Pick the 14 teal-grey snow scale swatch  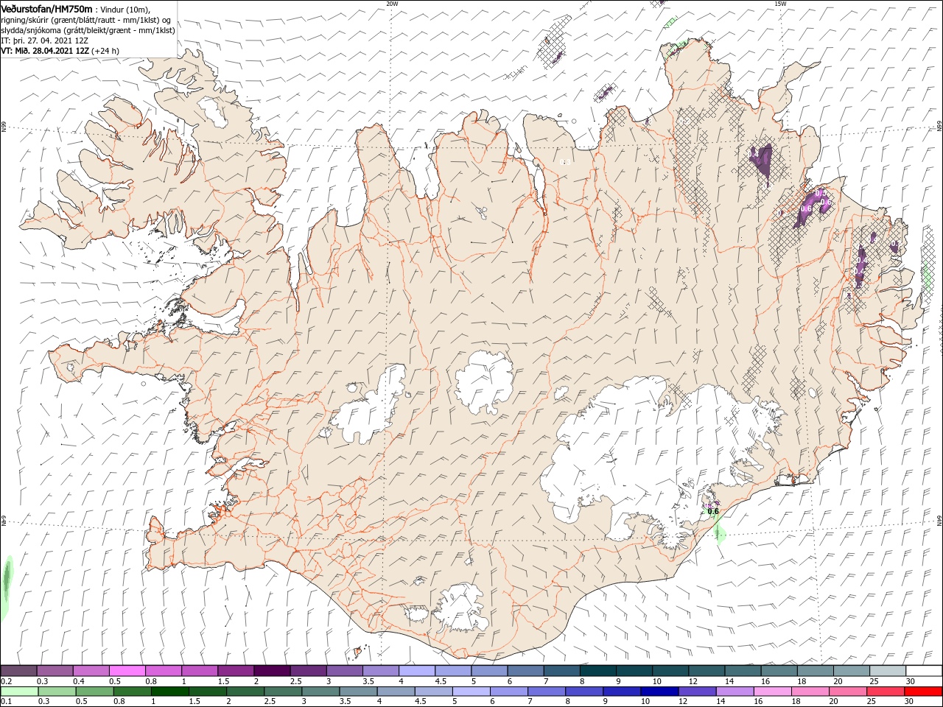pos(742,671)
